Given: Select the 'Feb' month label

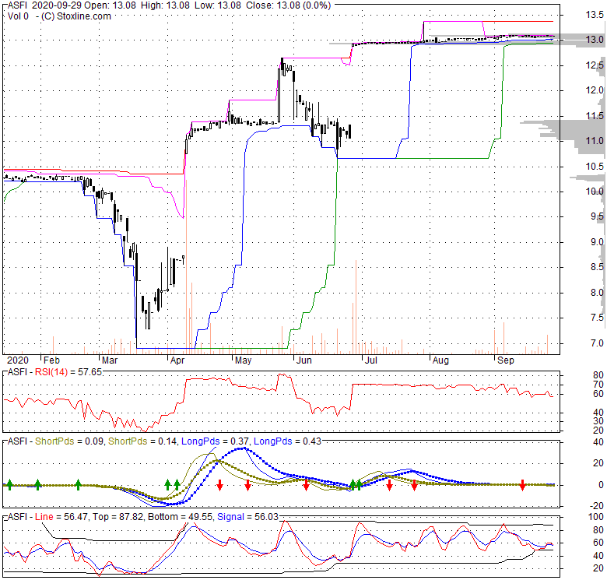Looking at the screenshot, I should [x=51, y=360].
